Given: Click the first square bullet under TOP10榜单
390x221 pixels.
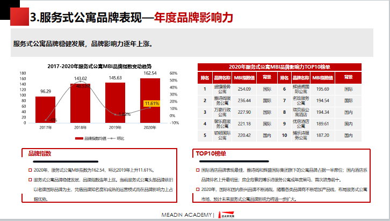Looking at the screenshot, I should pos(197,168).
